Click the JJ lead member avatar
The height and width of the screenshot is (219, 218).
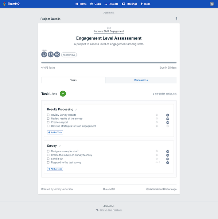[x=44, y=54]
